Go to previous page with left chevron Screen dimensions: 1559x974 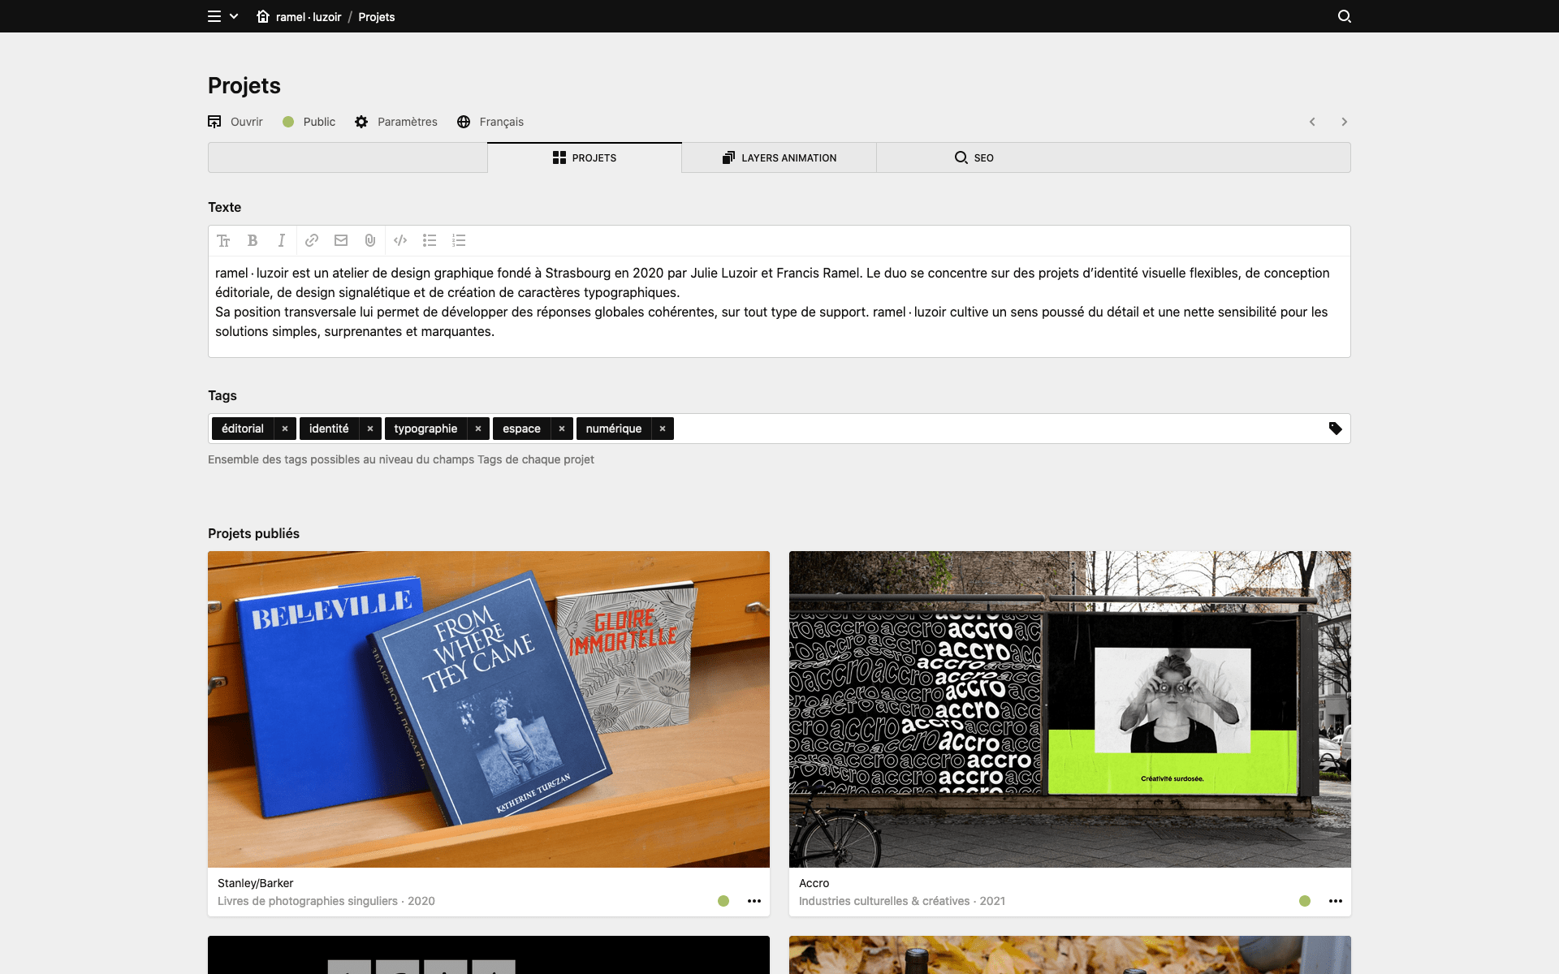(1312, 122)
